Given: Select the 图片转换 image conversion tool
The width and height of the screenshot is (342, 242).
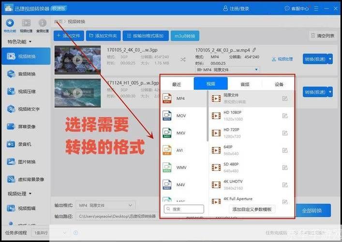Looking at the screenshot, I should [11, 162].
